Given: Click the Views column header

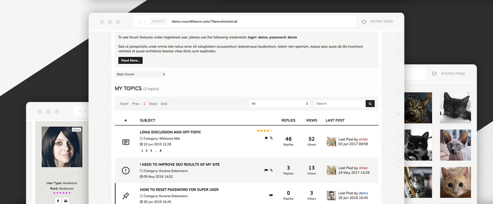Looking at the screenshot, I should (311, 120).
